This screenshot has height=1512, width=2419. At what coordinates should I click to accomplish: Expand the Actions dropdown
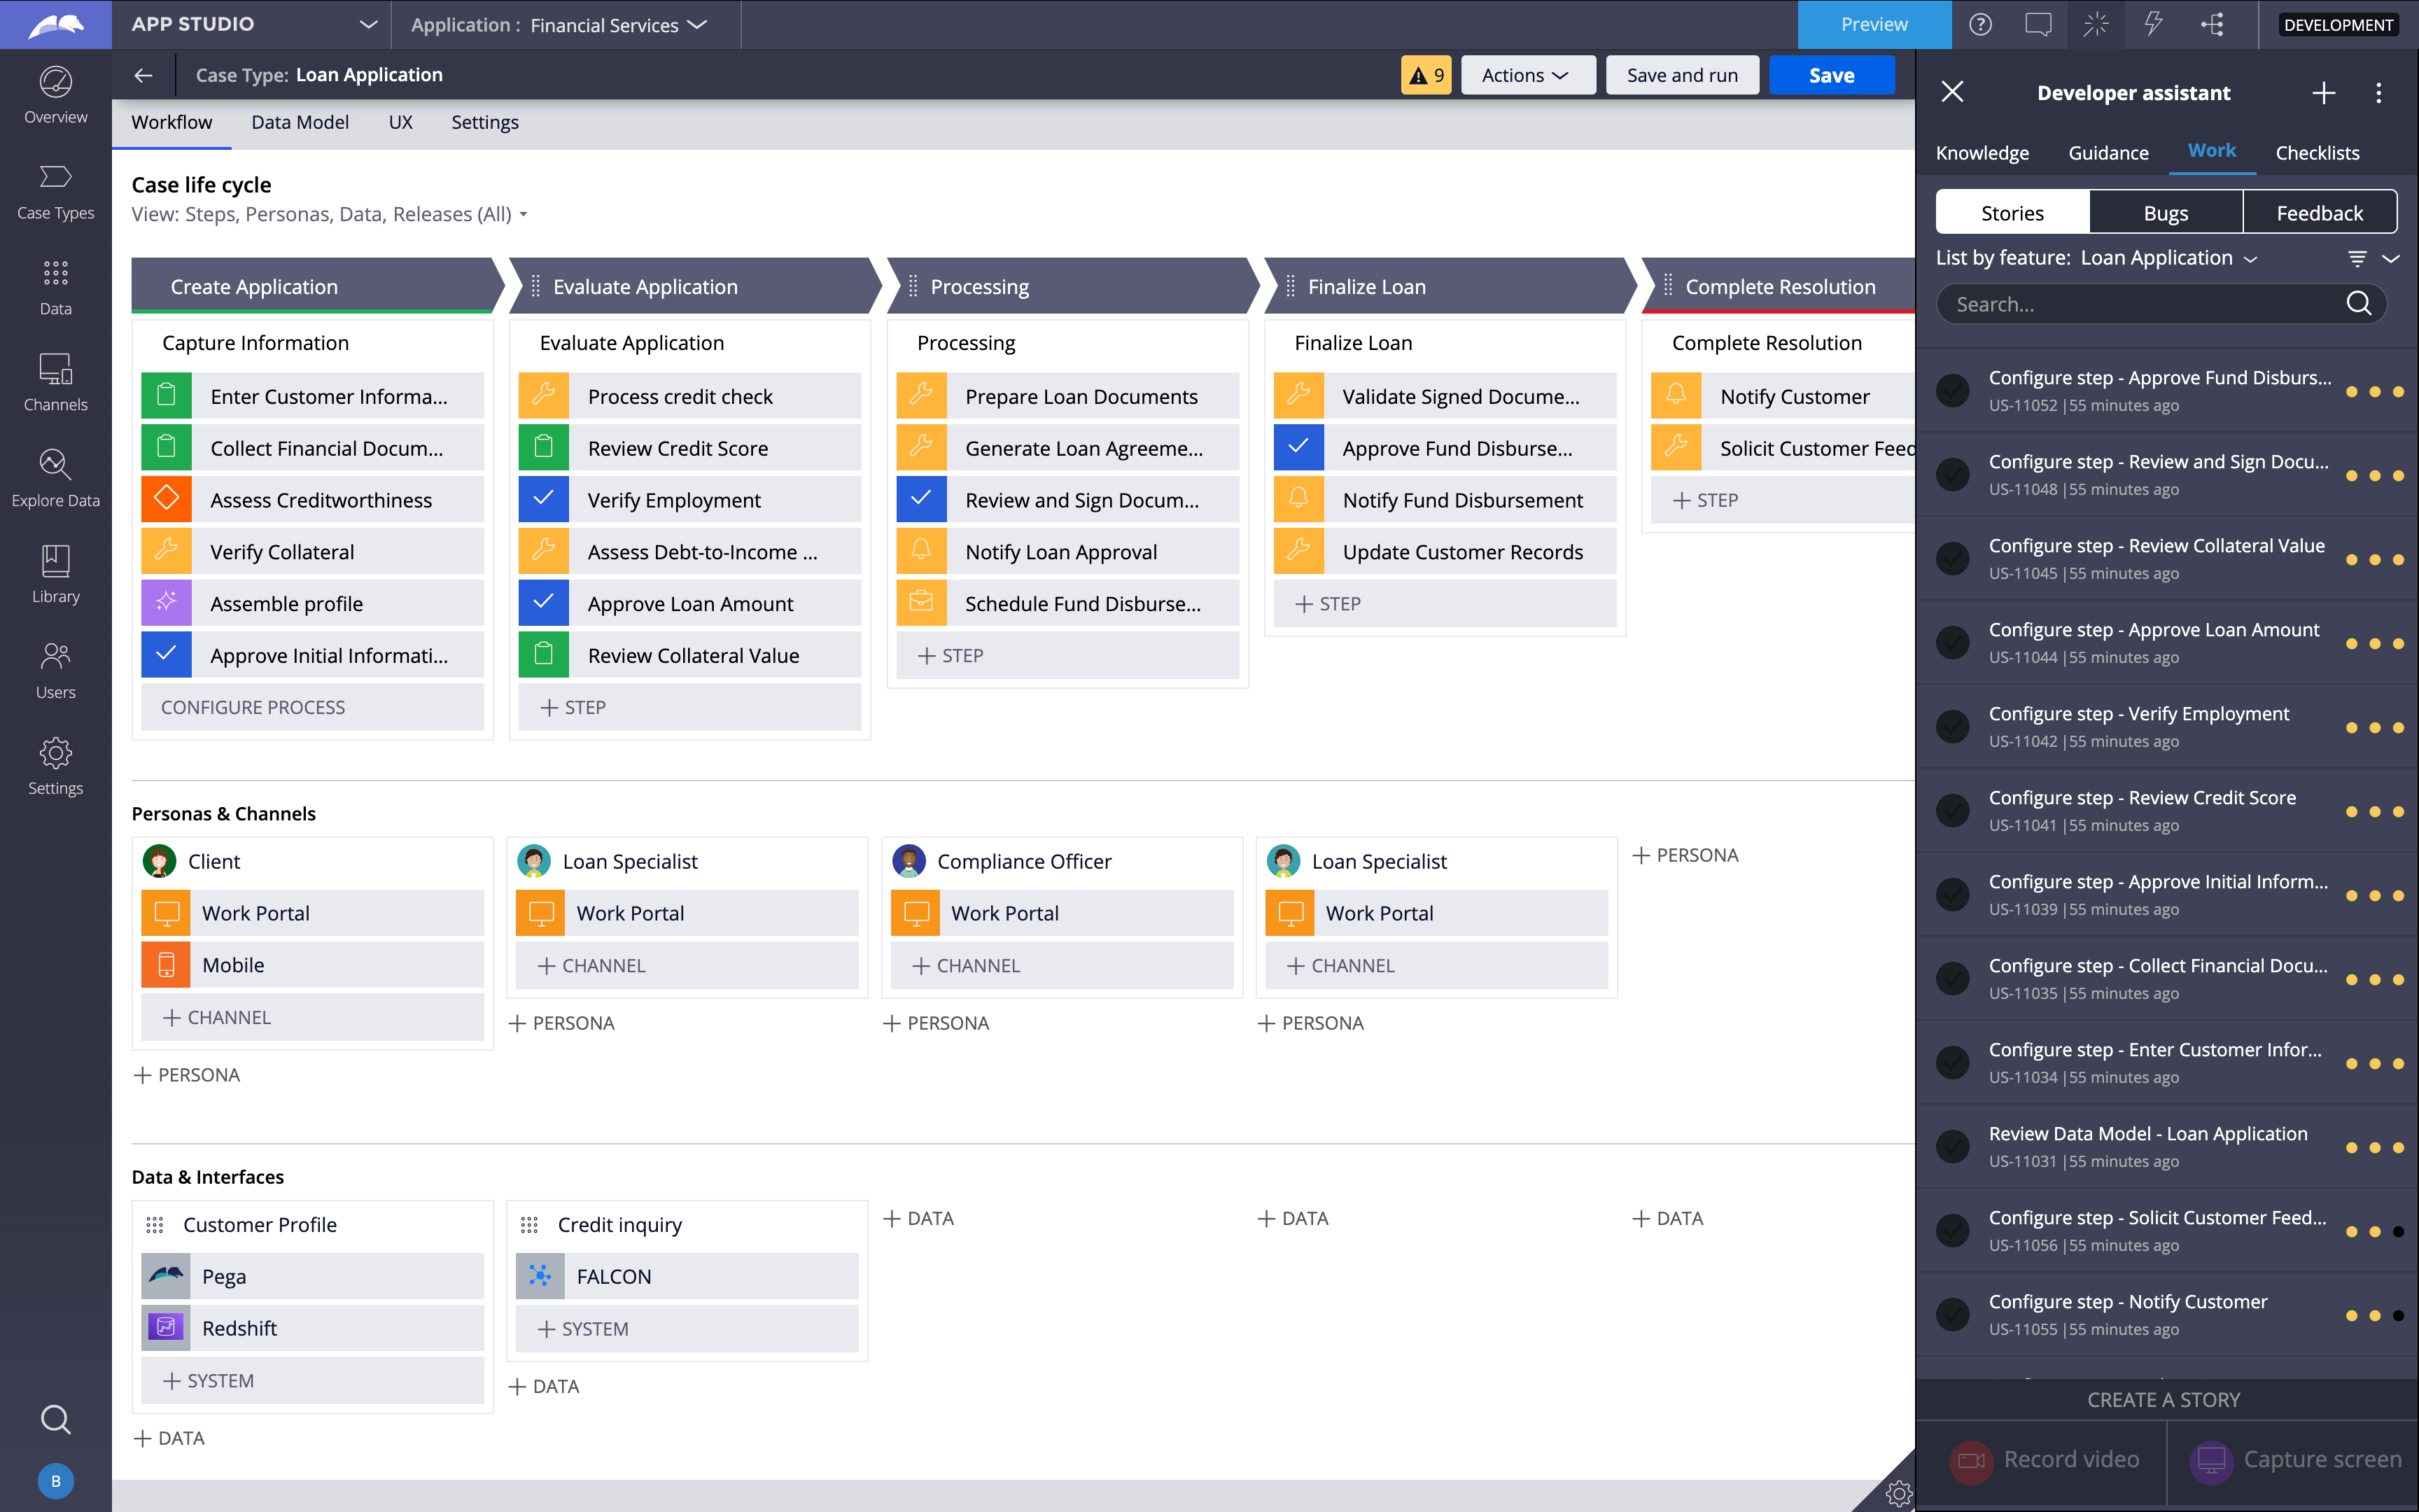1525,75
